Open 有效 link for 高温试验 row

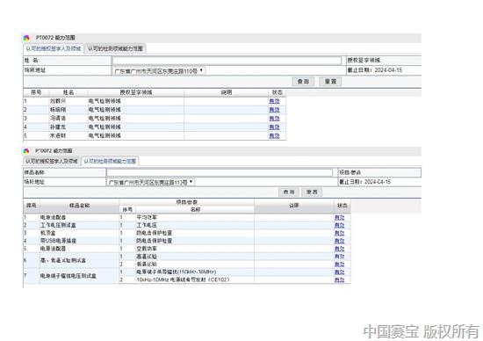(340, 257)
